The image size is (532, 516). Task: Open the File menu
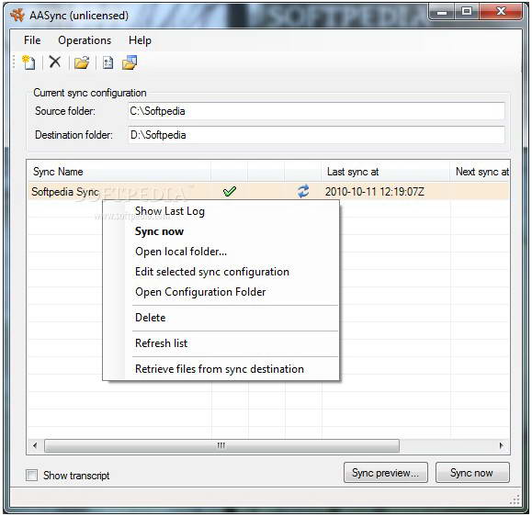point(32,40)
